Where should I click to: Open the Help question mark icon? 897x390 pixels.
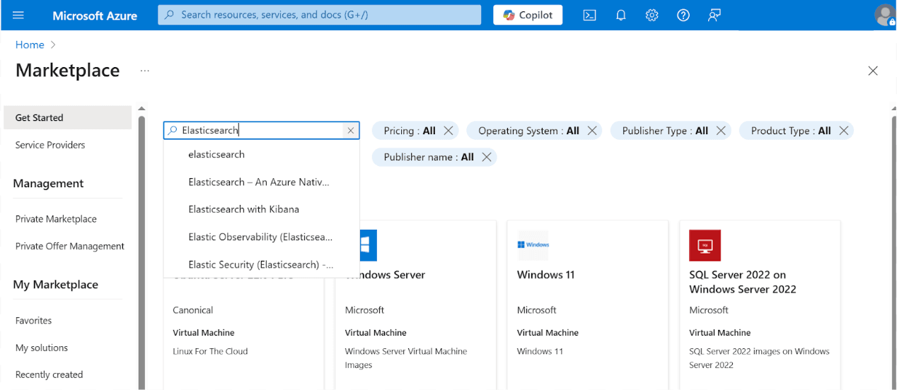(x=683, y=15)
